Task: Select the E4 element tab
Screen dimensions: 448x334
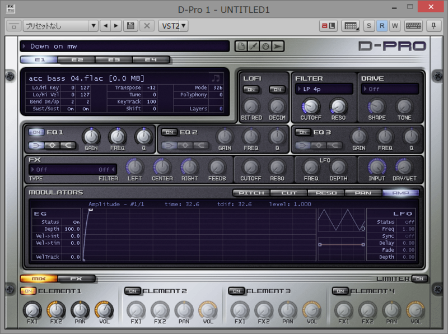Action: pyautogui.click(x=151, y=60)
